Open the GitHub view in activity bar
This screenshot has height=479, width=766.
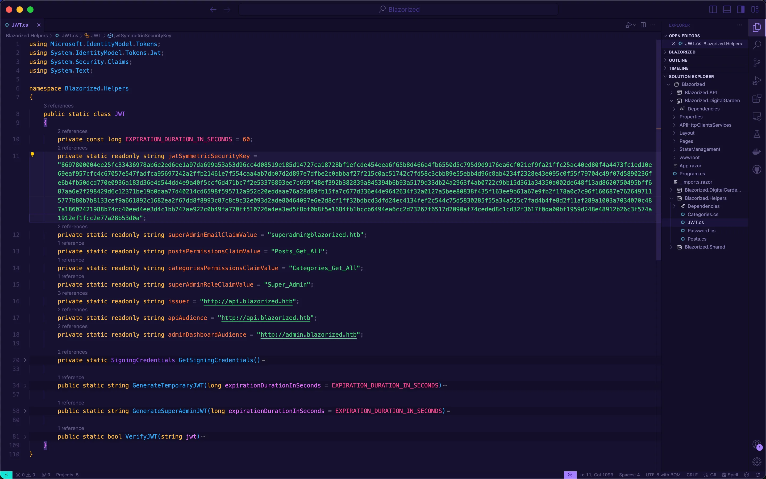pyautogui.click(x=757, y=170)
